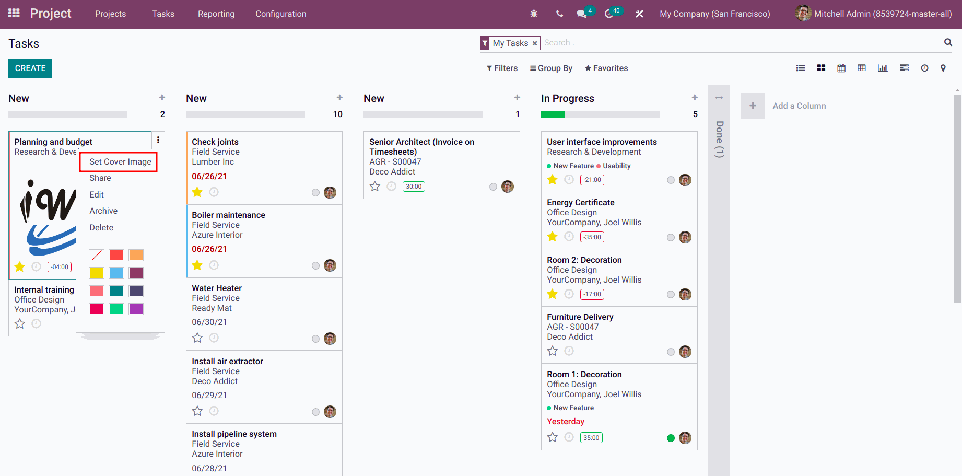Click Add a Column label
This screenshot has width=962, height=476.
point(799,106)
